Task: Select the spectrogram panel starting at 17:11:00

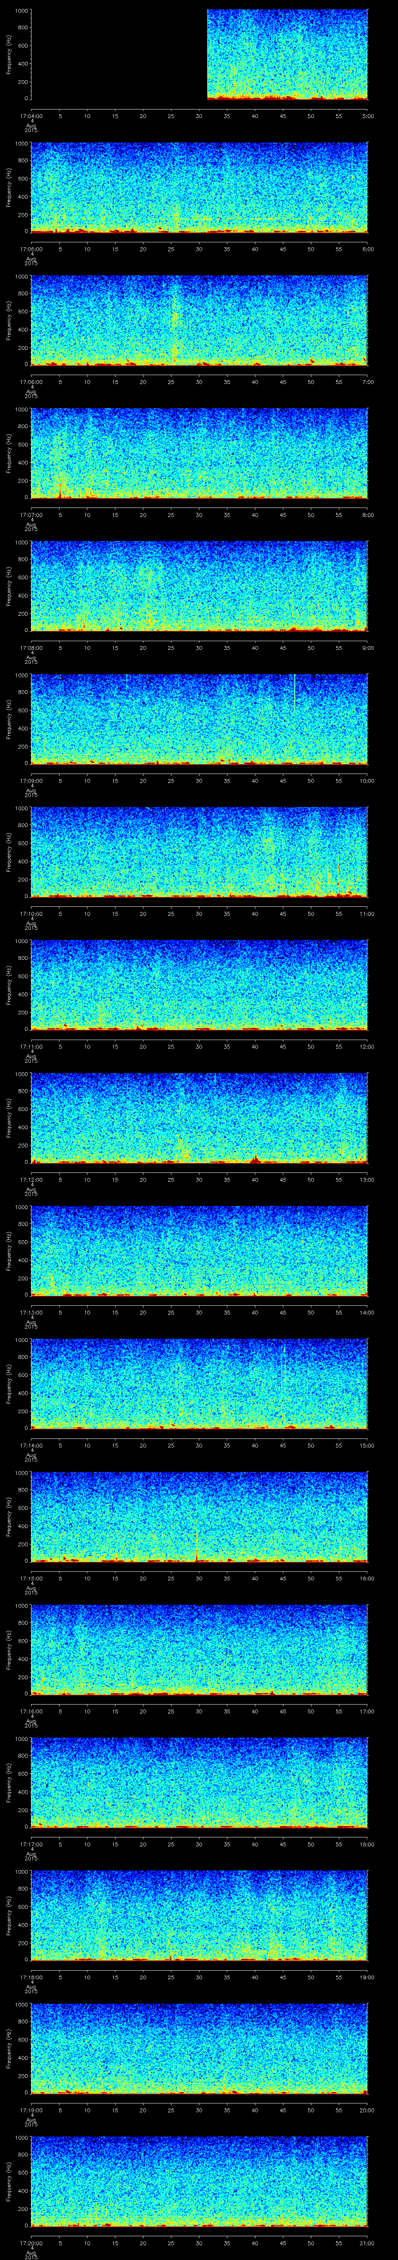Action: click(x=199, y=985)
